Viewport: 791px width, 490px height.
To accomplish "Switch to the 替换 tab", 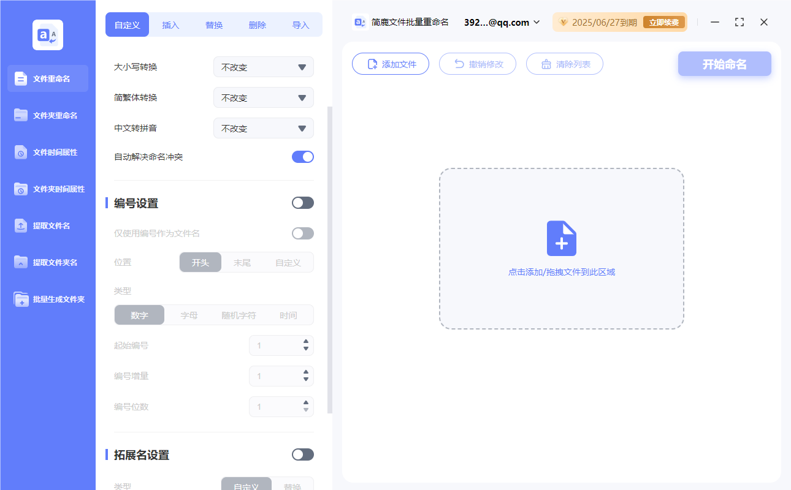I will click(213, 24).
